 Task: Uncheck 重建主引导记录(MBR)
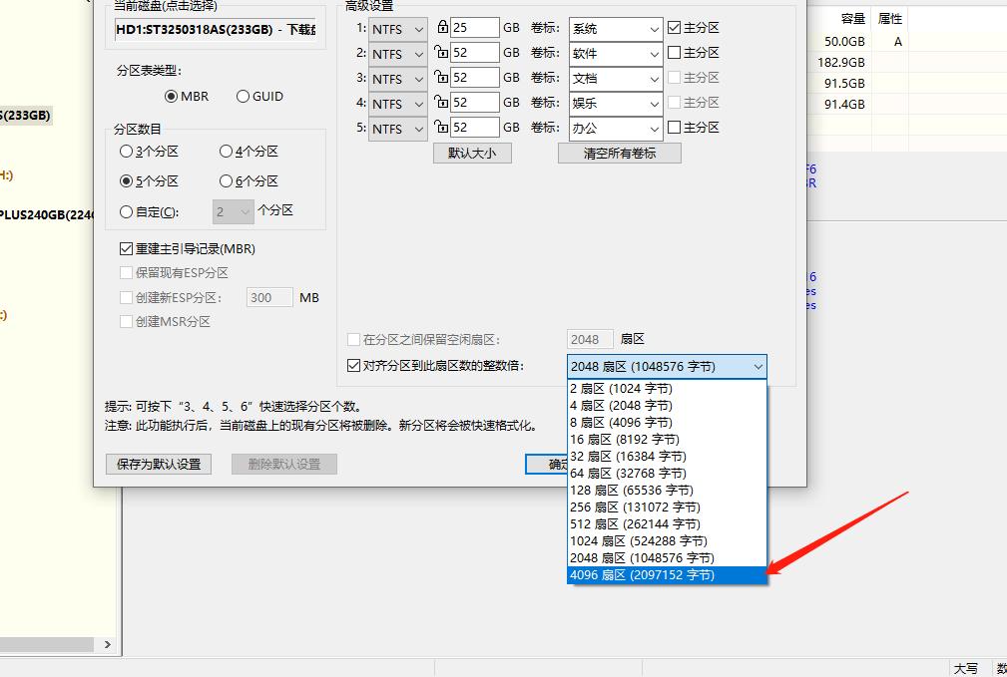point(126,249)
